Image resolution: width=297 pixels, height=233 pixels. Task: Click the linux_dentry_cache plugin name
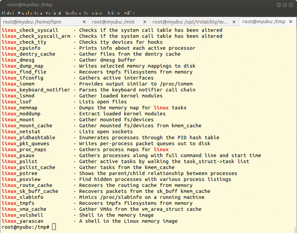28,54
